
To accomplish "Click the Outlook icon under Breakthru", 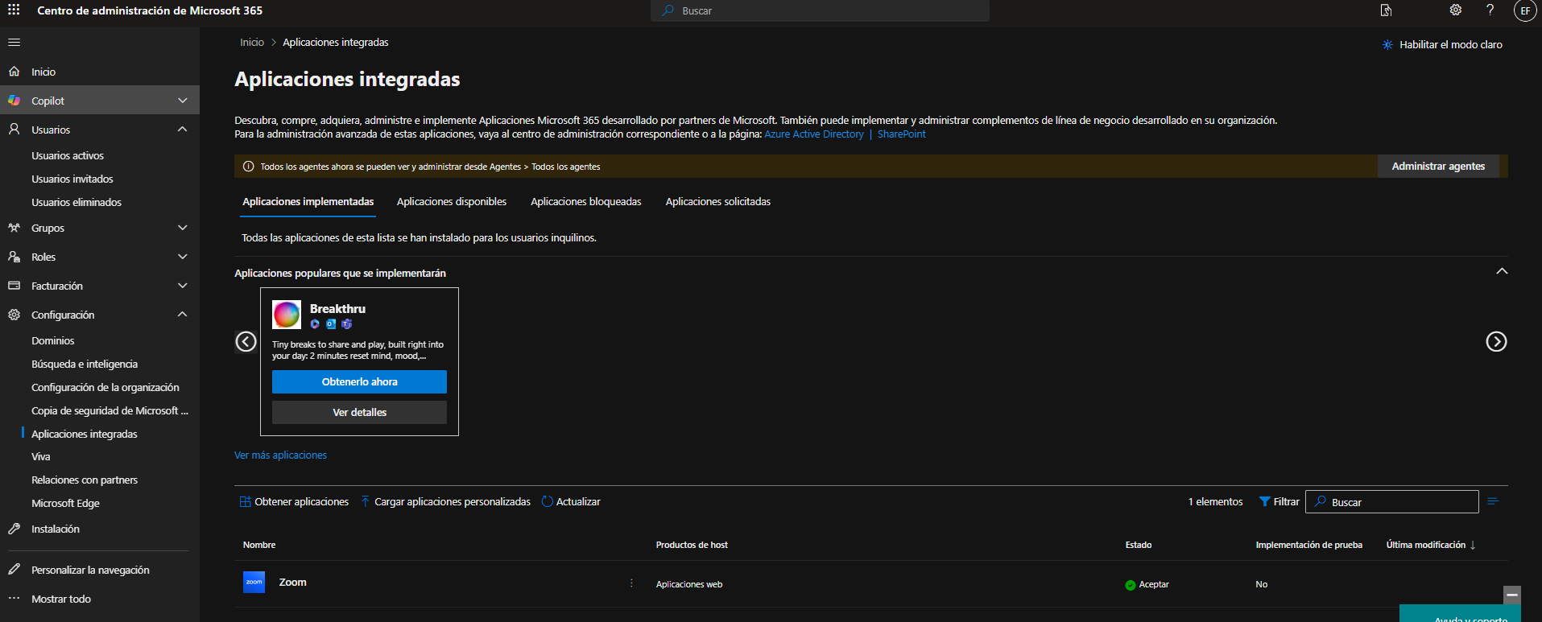I will point(331,324).
